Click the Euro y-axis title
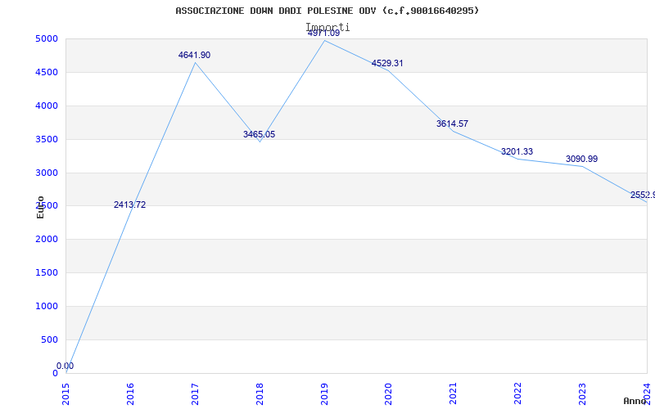 40,207
